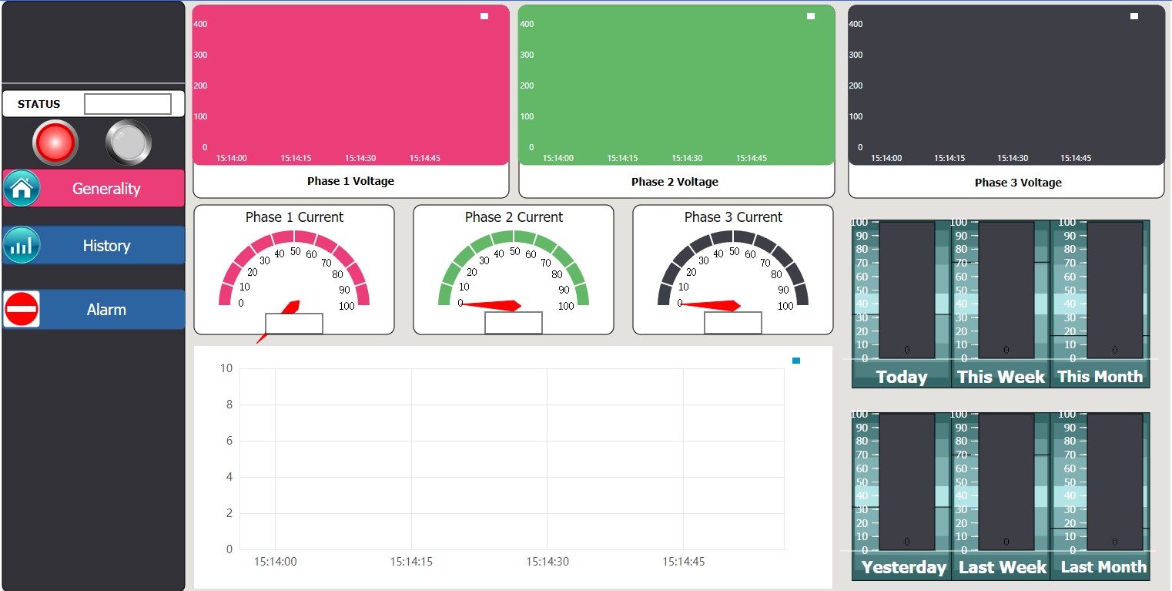Image resolution: width=1172 pixels, height=591 pixels.
Task: Click the Phase 2 Voltage legend marker
Action: tap(811, 16)
